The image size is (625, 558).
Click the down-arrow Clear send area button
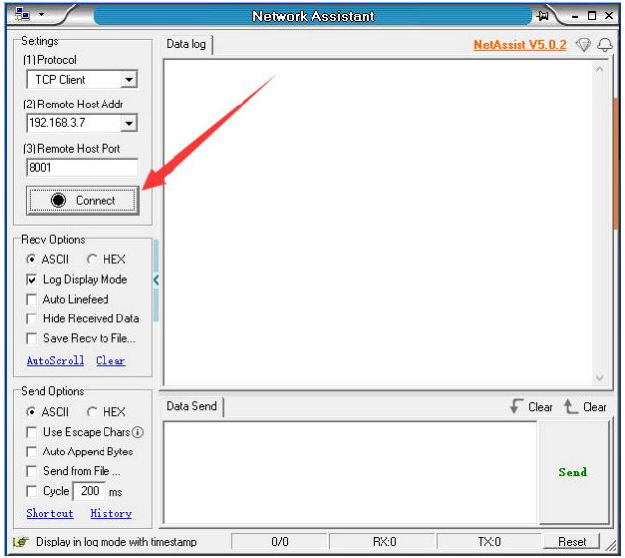coord(531,407)
